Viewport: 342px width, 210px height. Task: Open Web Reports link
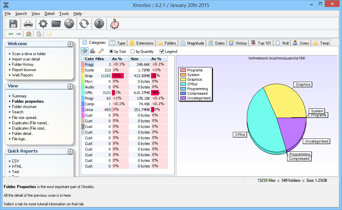click(23, 75)
